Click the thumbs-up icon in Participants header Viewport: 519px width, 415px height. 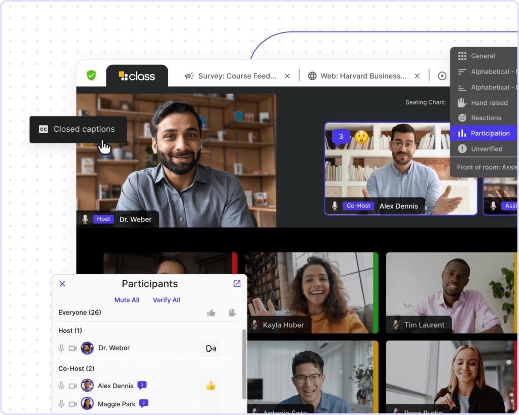point(212,313)
